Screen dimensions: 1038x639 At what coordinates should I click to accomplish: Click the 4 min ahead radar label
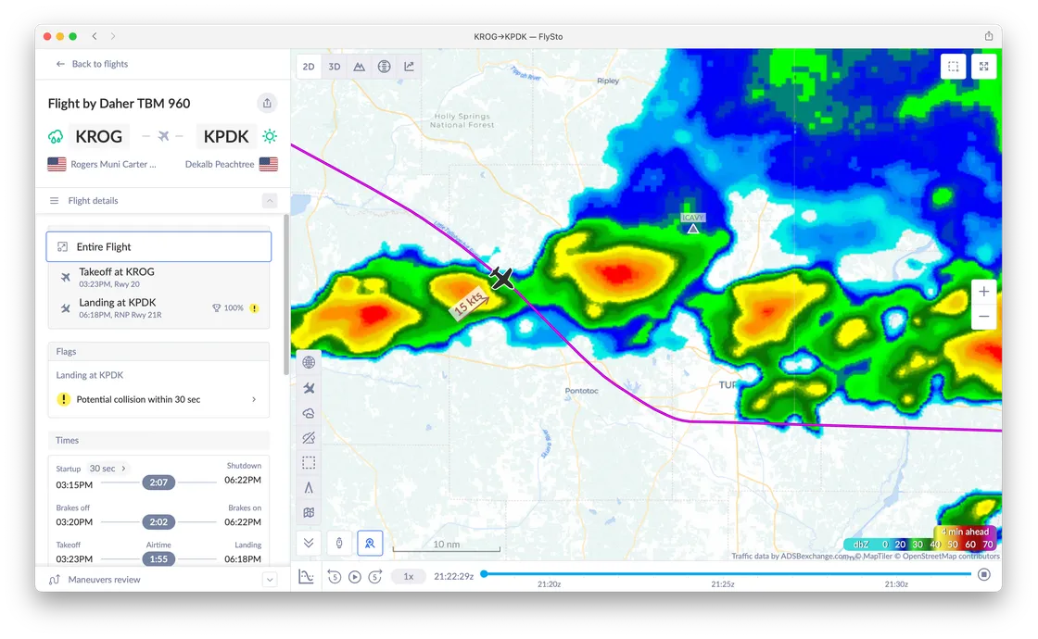click(x=965, y=532)
